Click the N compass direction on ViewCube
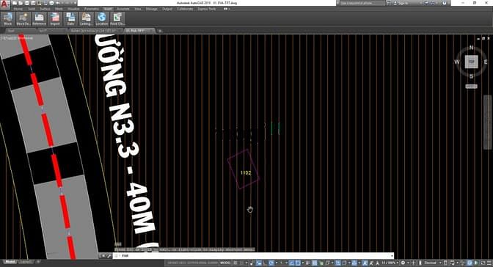This screenshot has width=493, height=267. 471,48
